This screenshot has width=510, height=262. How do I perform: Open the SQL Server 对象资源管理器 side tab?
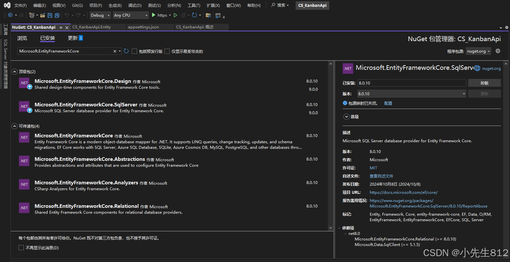pyautogui.click(x=5, y=64)
